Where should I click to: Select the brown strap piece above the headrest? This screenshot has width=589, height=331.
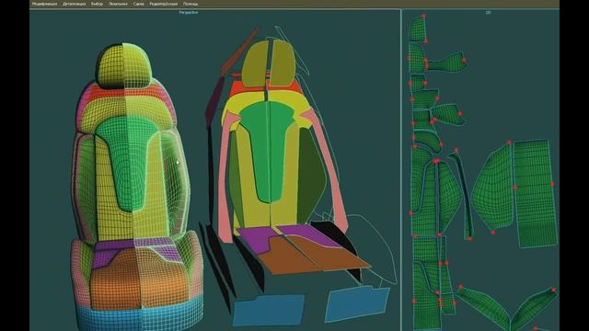click(239, 51)
